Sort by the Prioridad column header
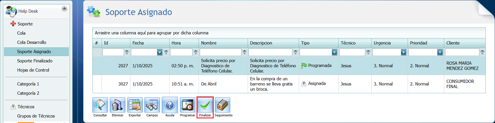Viewport: 495px width, 123px height. point(426,43)
